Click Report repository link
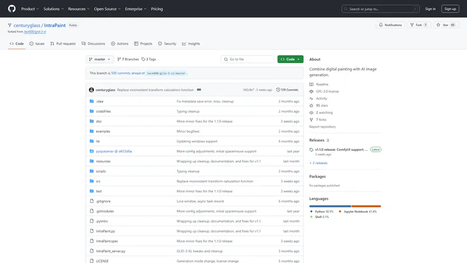467x263 pixels. (x=322, y=127)
